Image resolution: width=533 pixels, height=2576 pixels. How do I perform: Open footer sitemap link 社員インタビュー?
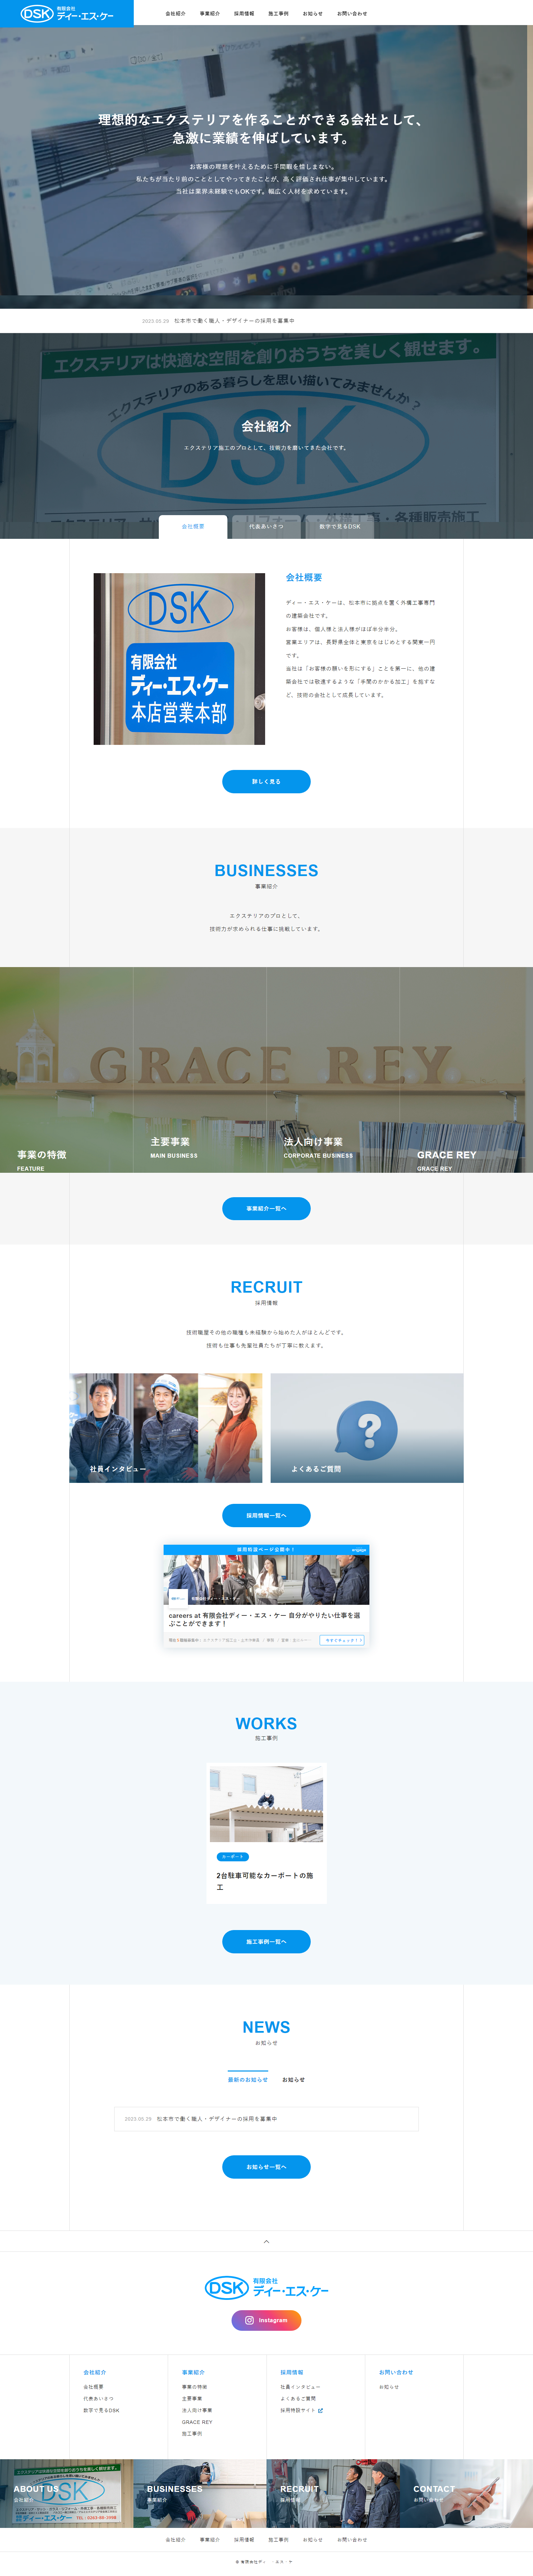pyautogui.click(x=300, y=2387)
